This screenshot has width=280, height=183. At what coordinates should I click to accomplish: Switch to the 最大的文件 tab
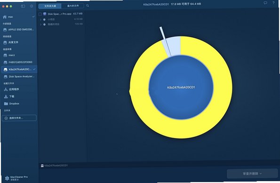coord(72,6)
